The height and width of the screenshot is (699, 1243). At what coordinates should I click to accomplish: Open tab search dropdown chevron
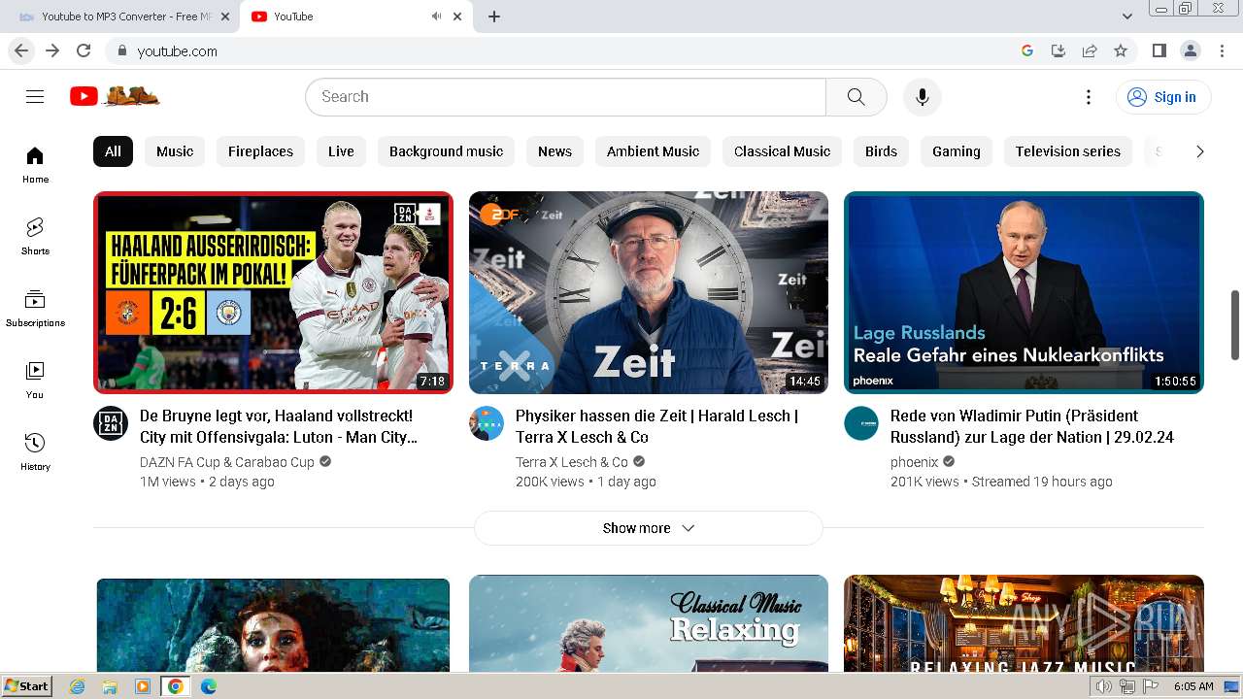(x=1127, y=17)
